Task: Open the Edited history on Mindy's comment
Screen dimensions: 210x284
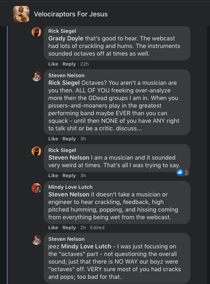Action: pos(97,228)
